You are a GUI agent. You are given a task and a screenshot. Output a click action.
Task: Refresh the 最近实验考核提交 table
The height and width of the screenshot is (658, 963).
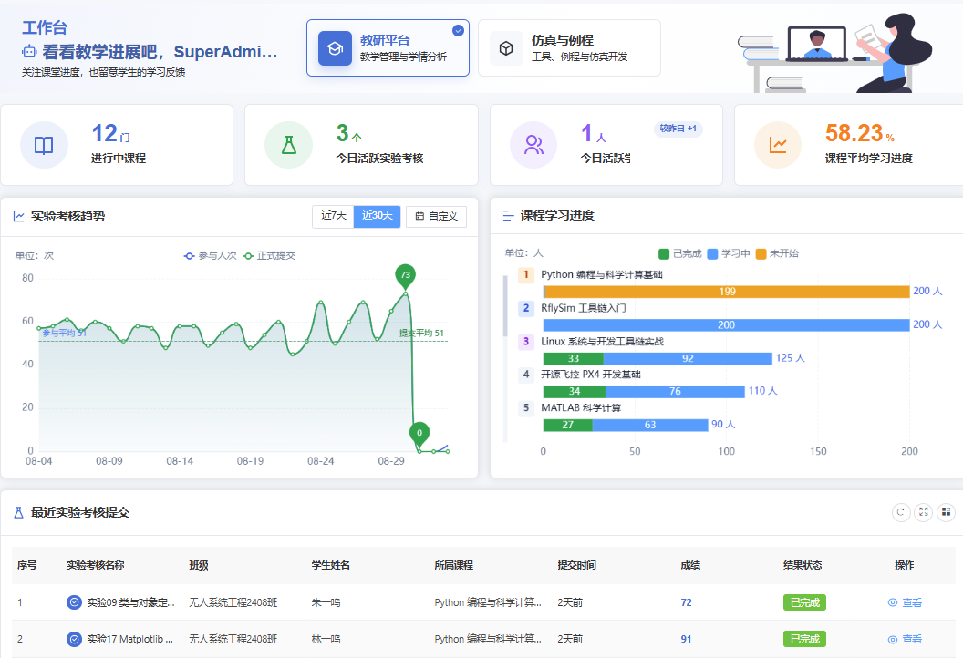tap(901, 512)
